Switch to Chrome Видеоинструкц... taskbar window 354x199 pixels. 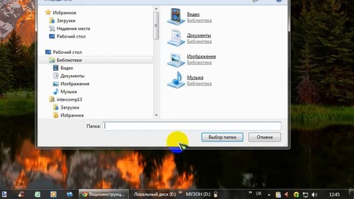(104, 194)
